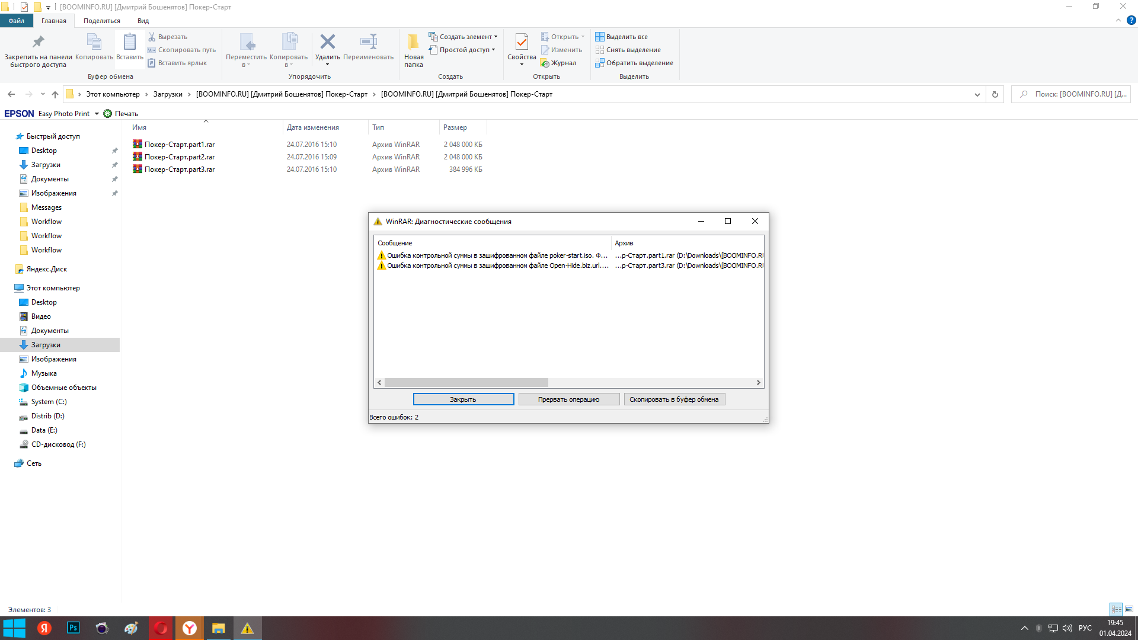
Task: Open address bar history dropdown
Action: (977, 94)
